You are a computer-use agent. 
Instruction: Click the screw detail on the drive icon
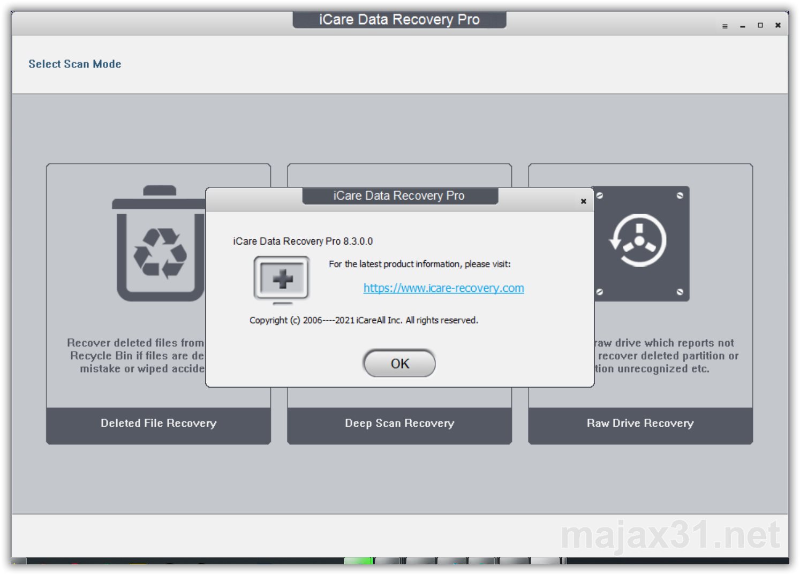[680, 196]
